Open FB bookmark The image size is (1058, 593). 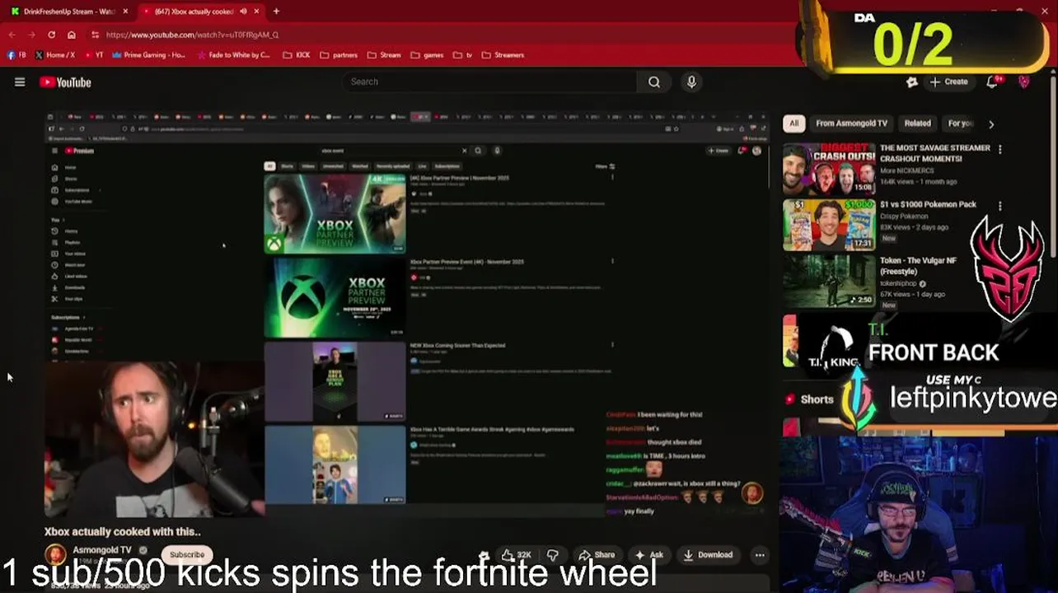click(16, 55)
